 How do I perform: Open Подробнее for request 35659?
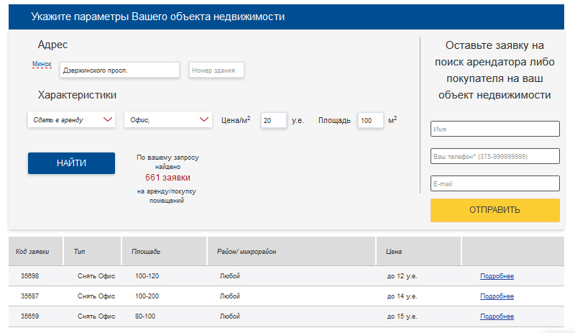tap(497, 316)
